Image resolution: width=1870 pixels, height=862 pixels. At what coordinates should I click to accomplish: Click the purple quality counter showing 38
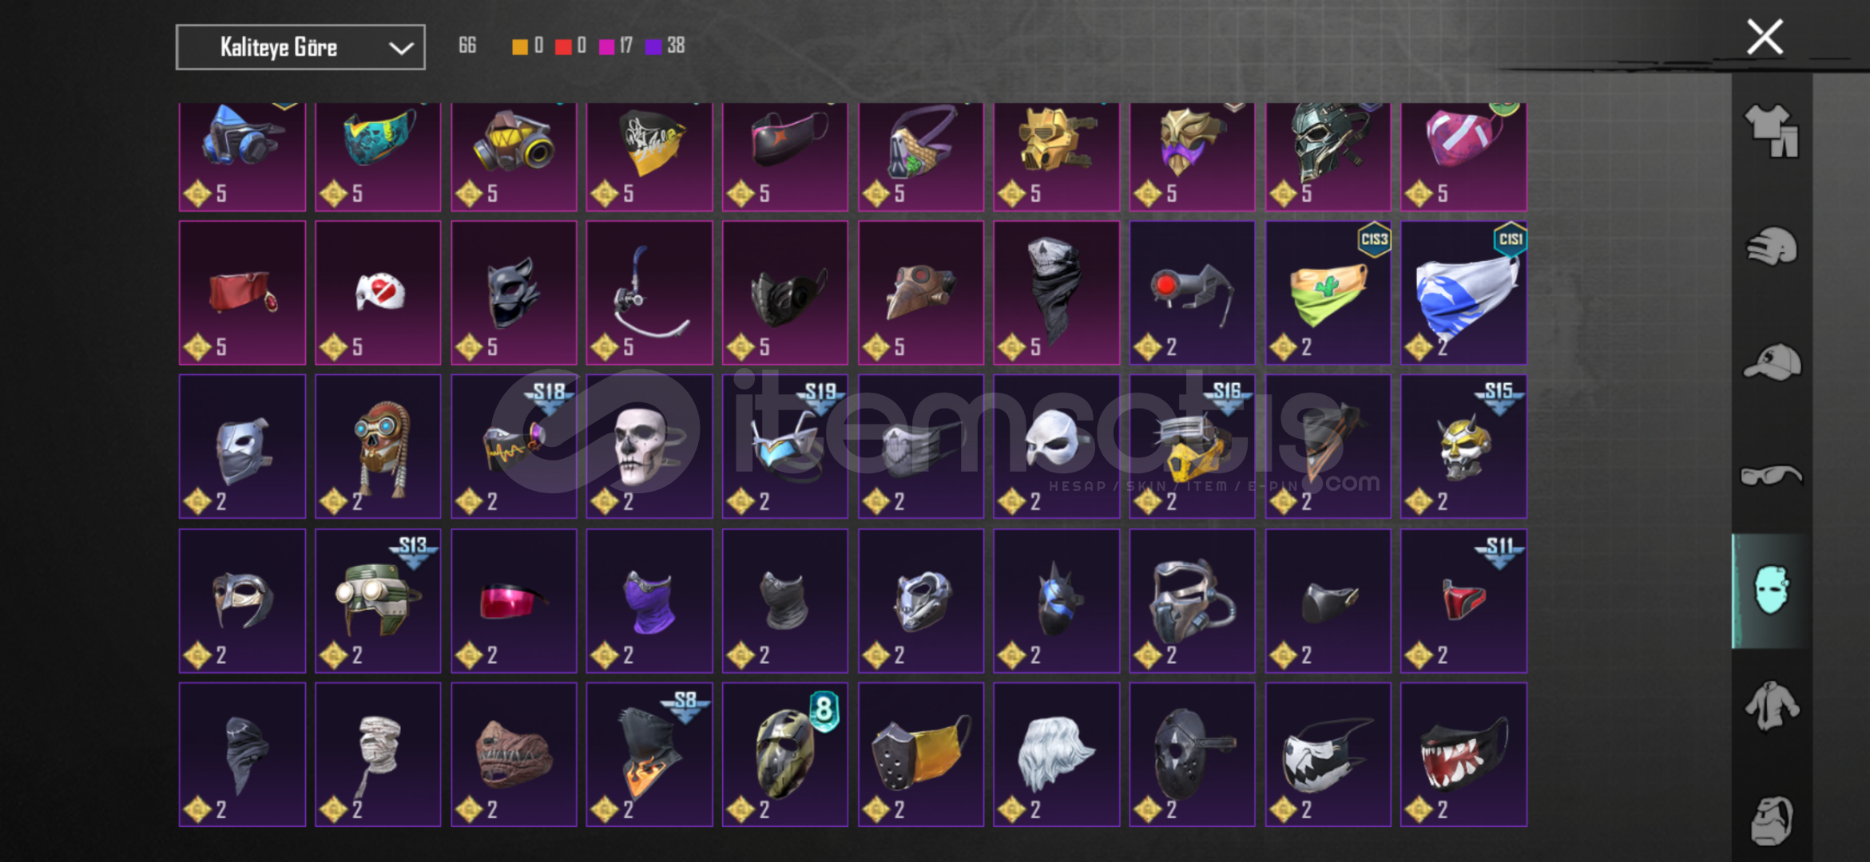(665, 46)
